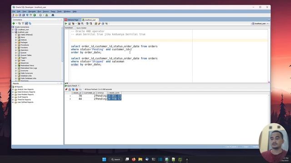The height and width of the screenshot is (163, 291).
Task: Select the Materialized Views tree item
Action: pyautogui.click(x=27, y=66)
